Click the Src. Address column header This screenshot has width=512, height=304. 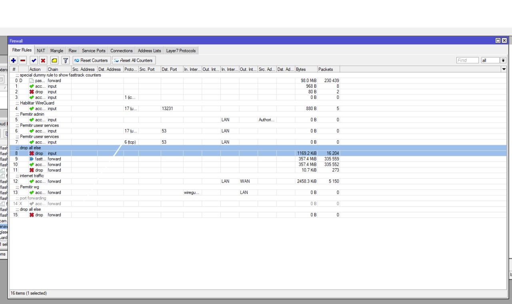[x=84, y=69]
